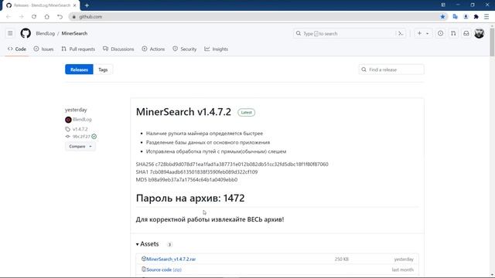Open the MinerSearch repository link
The height and width of the screenshot is (278, 495).
click(x=74, y=33)
